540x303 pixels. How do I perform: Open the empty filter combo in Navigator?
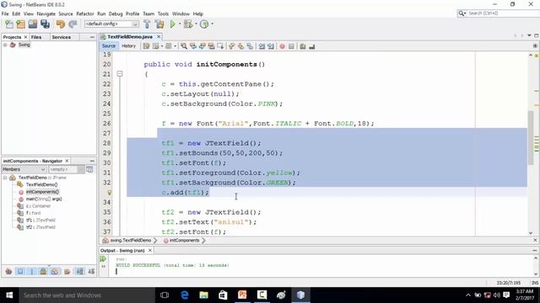(x=67, y=169)
